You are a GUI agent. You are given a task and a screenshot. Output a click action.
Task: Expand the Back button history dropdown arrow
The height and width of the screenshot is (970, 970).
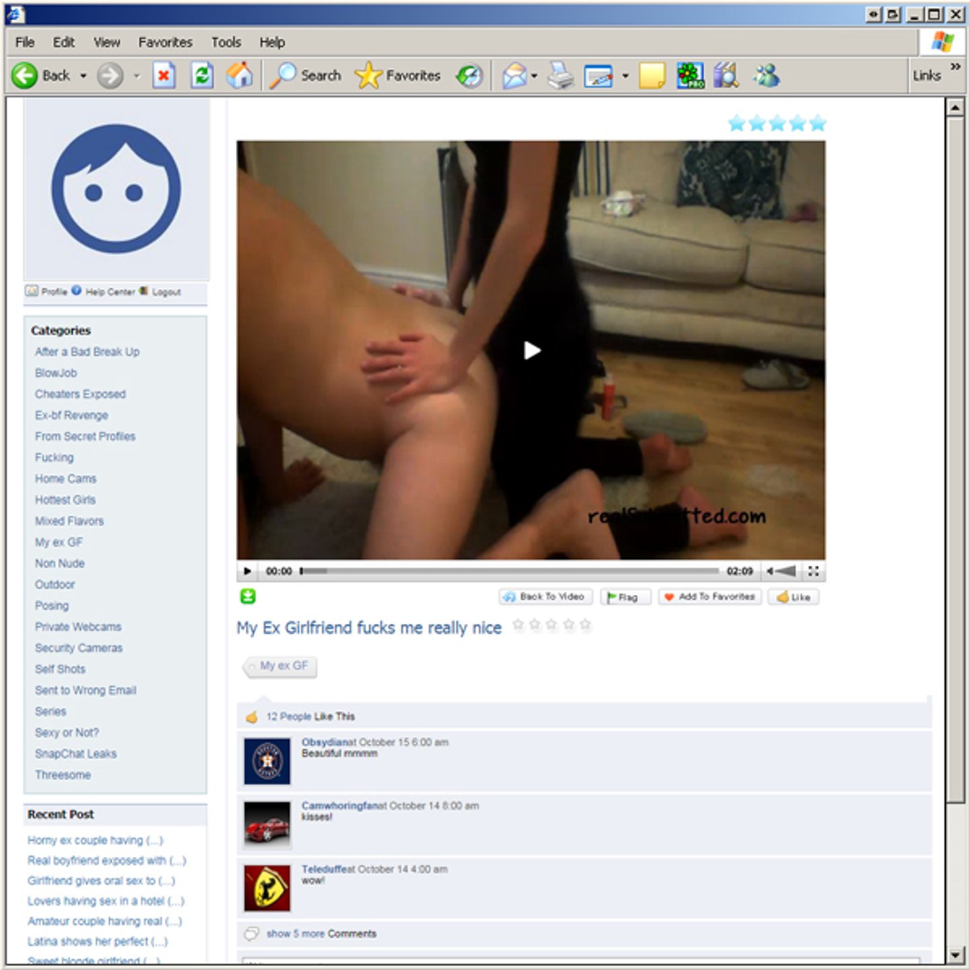(x=84, y=75)
